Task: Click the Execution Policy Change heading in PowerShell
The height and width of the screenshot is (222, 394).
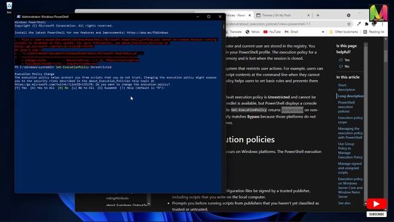Action: tap(34, 74)
